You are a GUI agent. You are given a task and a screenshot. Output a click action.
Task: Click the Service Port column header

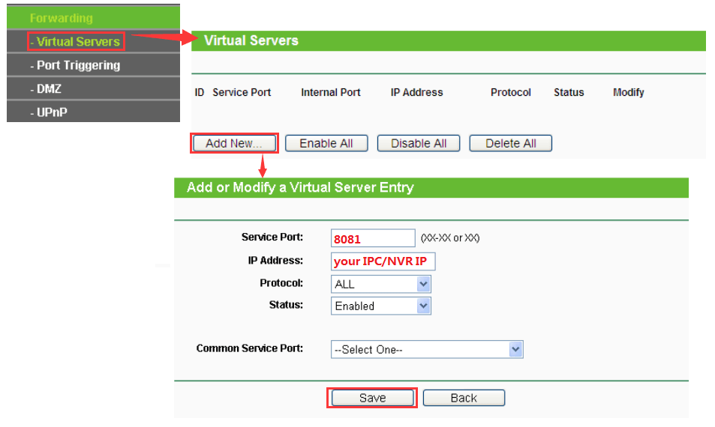click(242, 92)
